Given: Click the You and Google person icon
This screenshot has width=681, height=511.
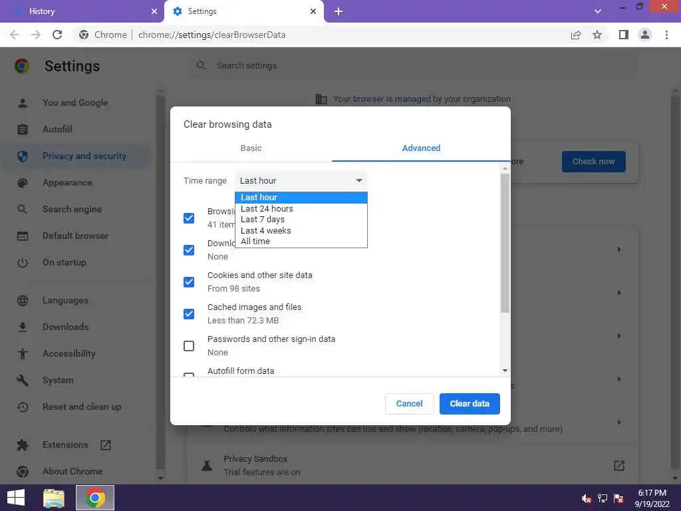Looking at the screenshot, I should (x=22, y=103).
